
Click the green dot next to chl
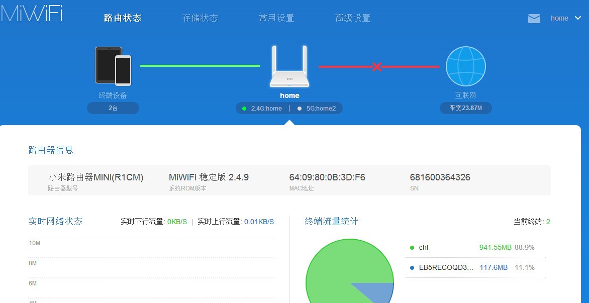[413, 247]
